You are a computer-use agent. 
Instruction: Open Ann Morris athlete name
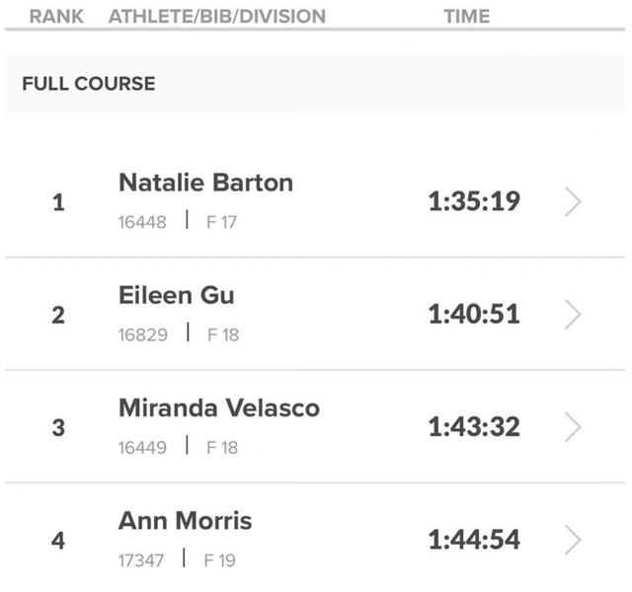(186, 521)
